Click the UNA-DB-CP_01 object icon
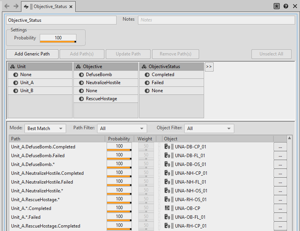 click(x=167, y=146)
